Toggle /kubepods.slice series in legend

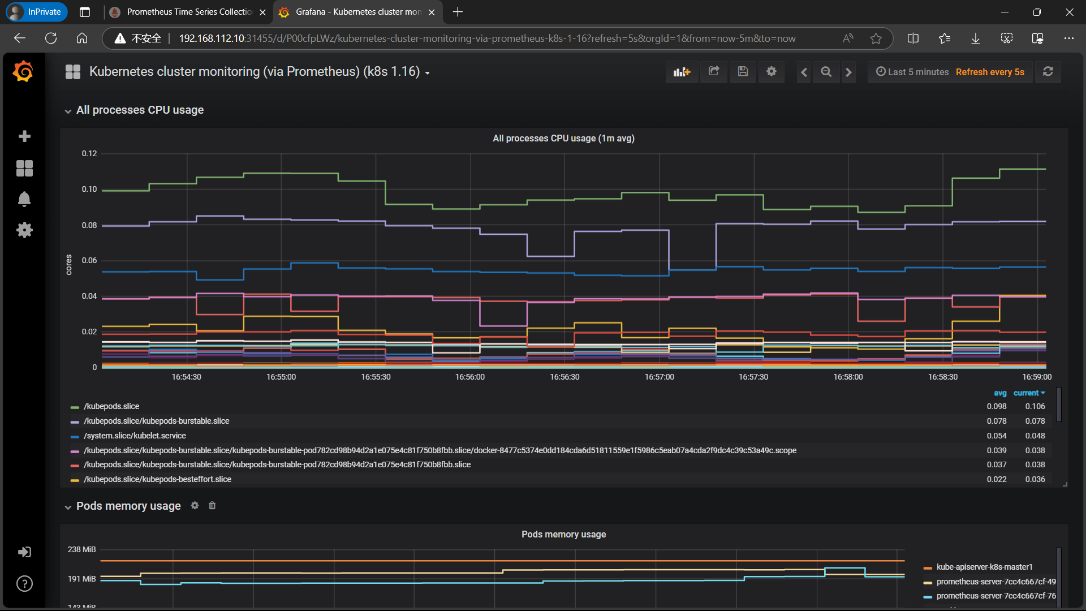tap(111, 406)
